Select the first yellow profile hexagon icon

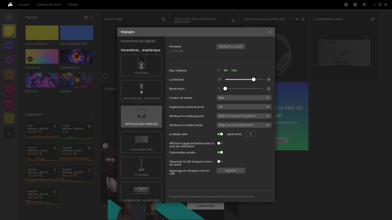pyautogui.click(x=9, y=31)
